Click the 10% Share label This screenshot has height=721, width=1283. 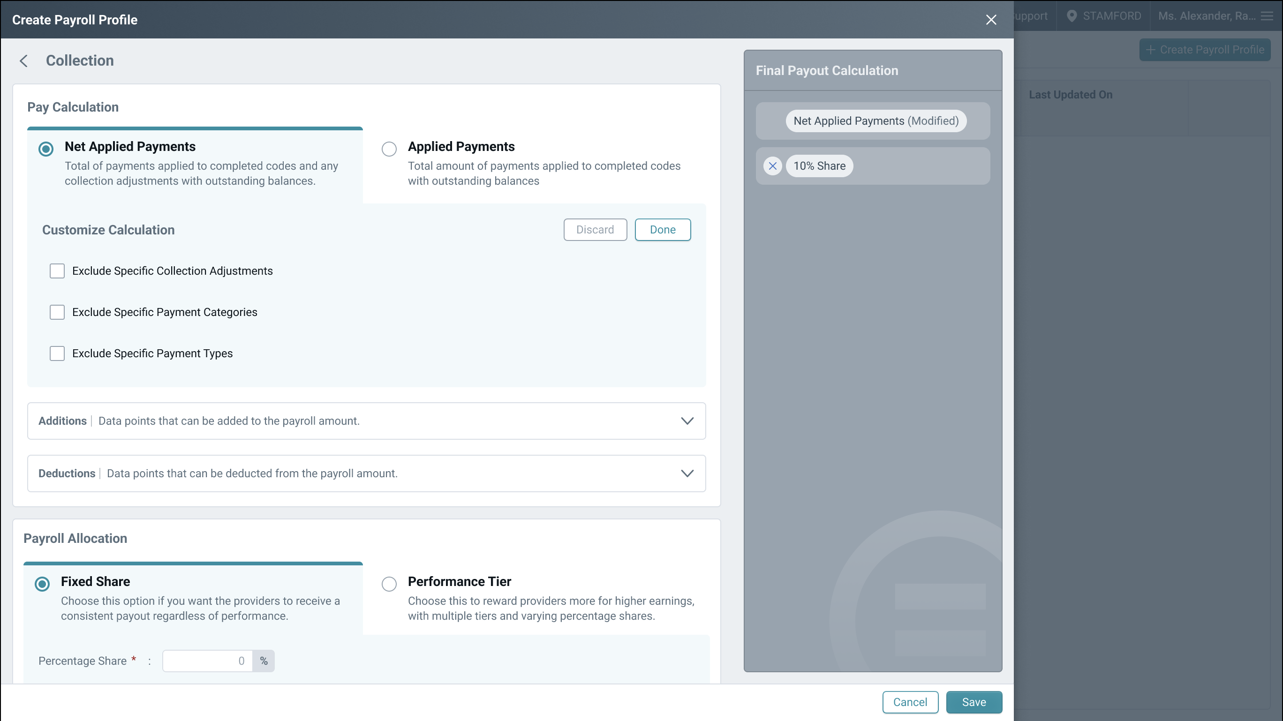point(819,166)
